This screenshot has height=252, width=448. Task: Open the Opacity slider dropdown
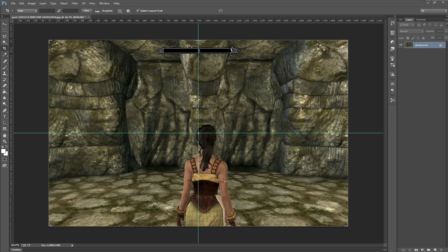446,31
